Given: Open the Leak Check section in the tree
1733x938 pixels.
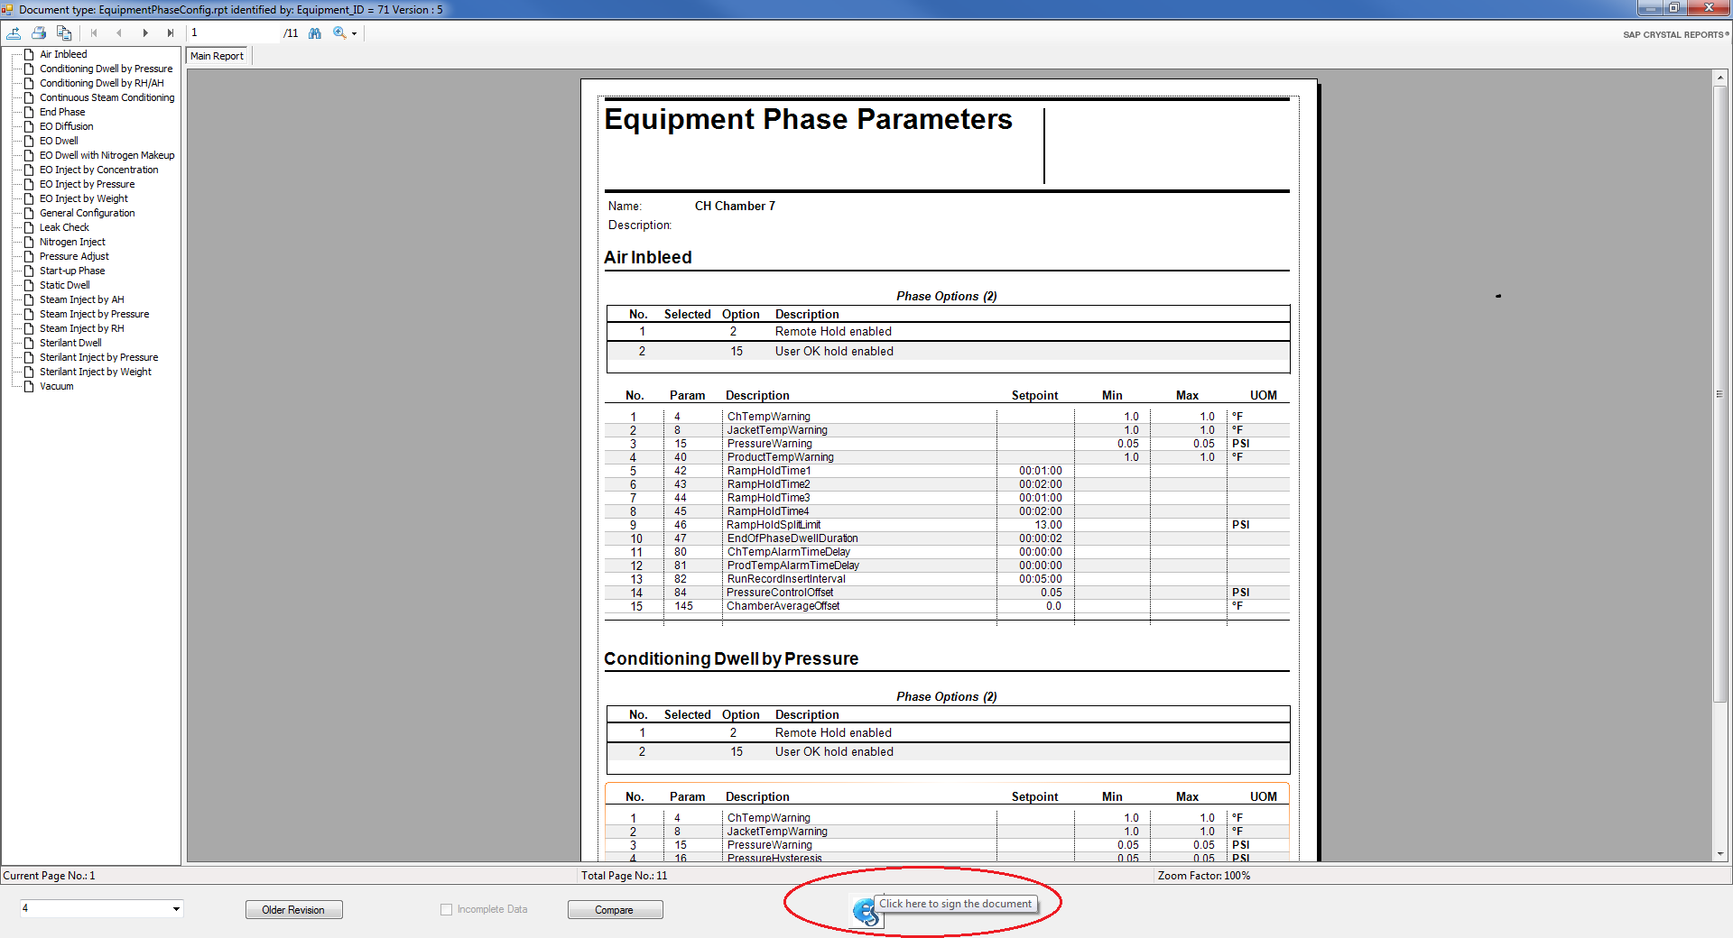Looking at the screenshot, I should [x=64, y=227].
